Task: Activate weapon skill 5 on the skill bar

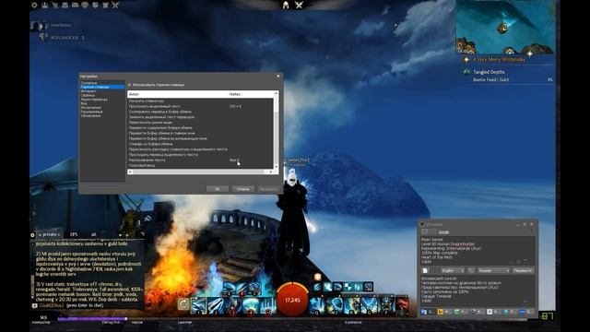Action: click(268, 305)
